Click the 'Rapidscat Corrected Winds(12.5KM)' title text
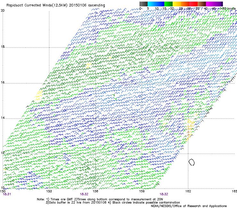The height and width of the screenshot is (208, 237). click(37, 5)
